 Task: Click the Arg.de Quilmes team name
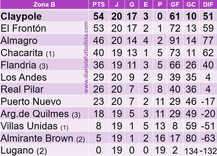point(35,114)
